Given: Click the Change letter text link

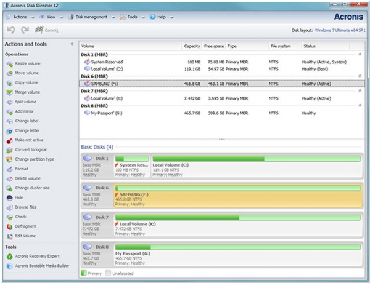Looking at the screenshot, I should click(27, 130).
